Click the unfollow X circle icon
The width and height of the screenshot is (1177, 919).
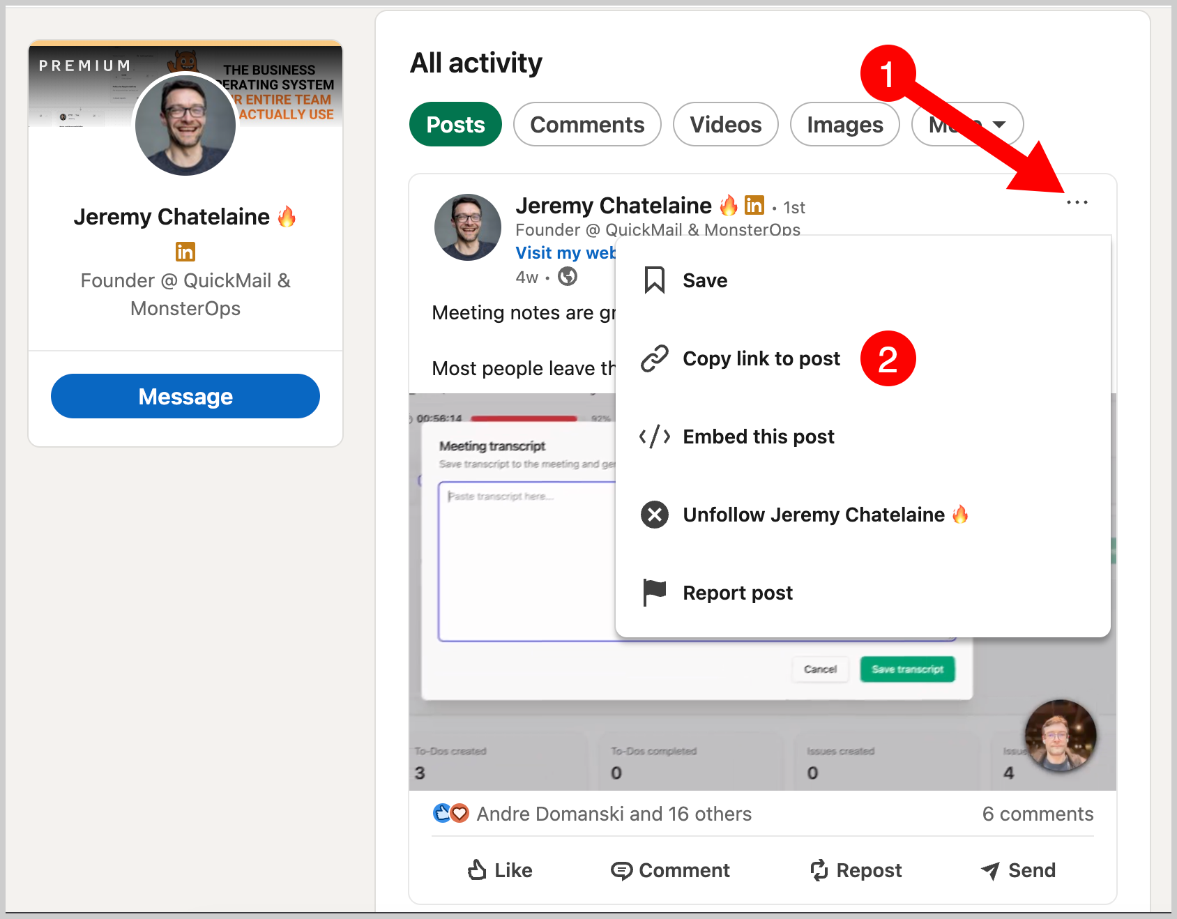pos(654,515)
